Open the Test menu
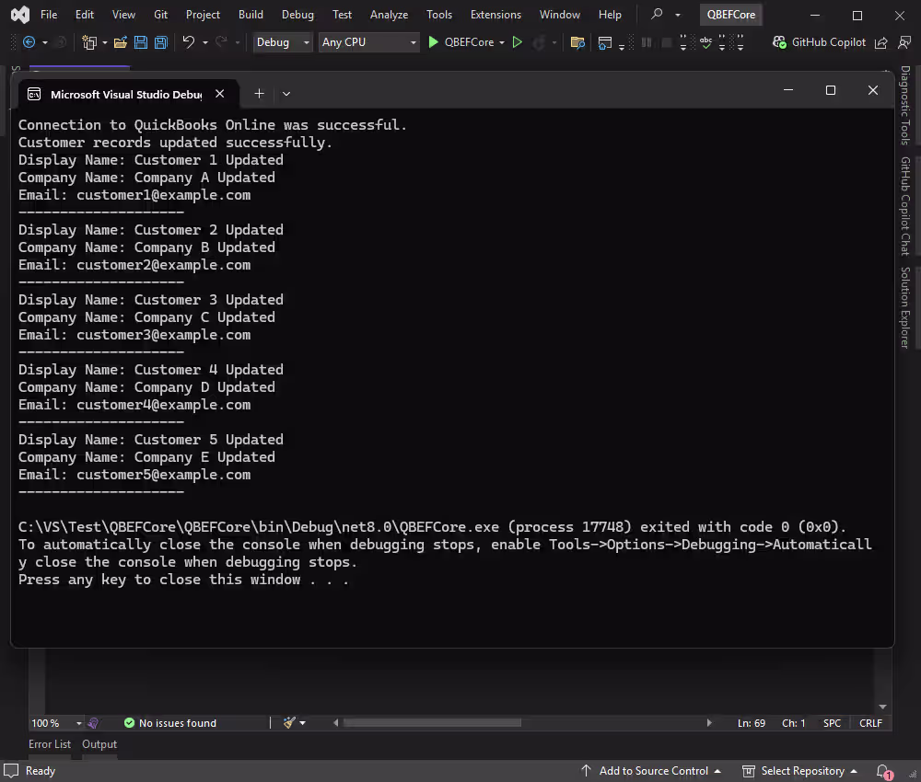The width and height of the screenshot is (921, 782). click(342, 15)
